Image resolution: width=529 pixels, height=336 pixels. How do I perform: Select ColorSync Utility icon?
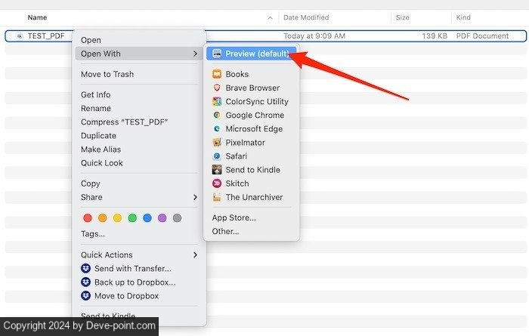click(217, 101)
